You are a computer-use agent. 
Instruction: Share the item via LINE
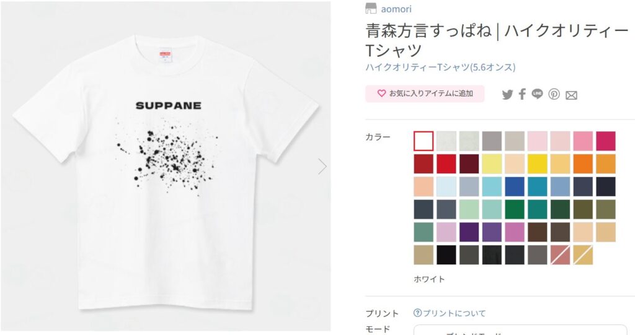tap(538, 94)
